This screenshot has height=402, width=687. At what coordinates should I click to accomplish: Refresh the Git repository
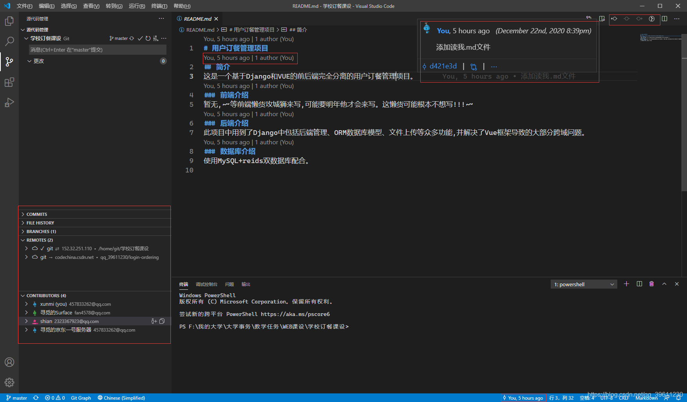[148, 38]
